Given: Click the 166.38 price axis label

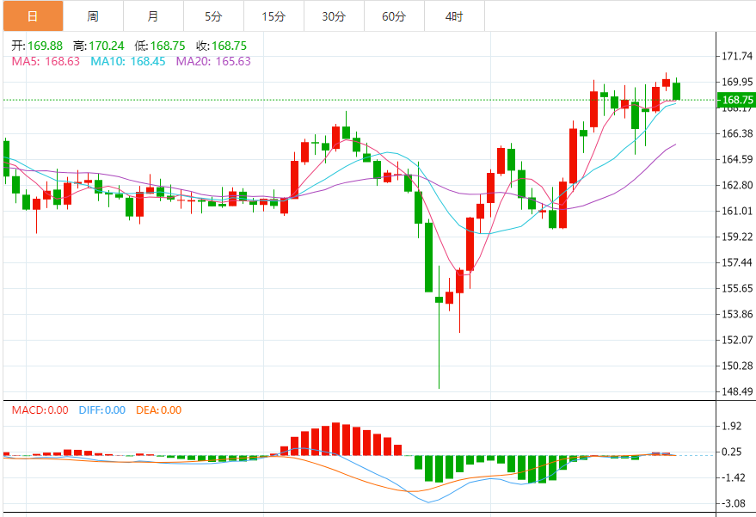Looking at the screenshot, I should coord(737,133).
